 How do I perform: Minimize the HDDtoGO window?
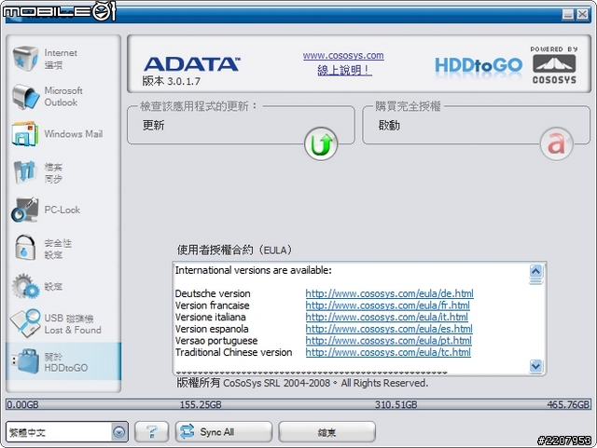coord(568,14)
